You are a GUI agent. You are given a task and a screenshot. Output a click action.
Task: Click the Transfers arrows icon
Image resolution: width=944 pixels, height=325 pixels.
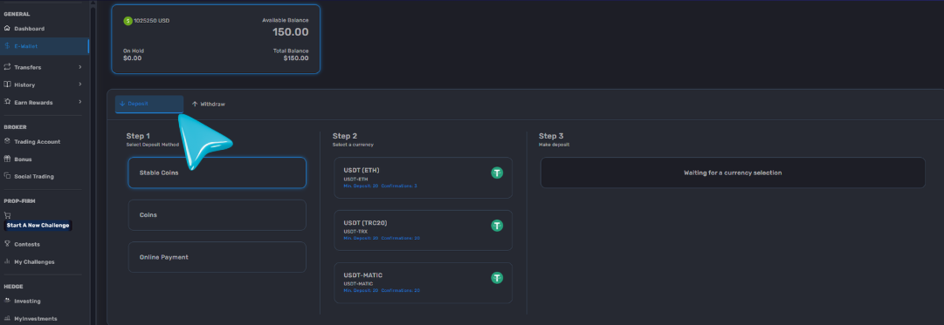[x=7, y=67]
